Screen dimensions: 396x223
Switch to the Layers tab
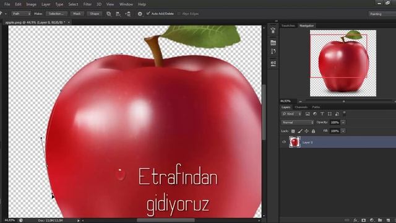[x=286, y=107]
